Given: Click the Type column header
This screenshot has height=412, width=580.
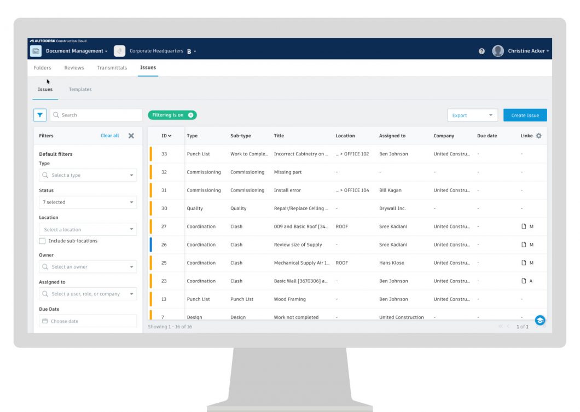Looking at the screenshot, I should [x=192, y=136].
